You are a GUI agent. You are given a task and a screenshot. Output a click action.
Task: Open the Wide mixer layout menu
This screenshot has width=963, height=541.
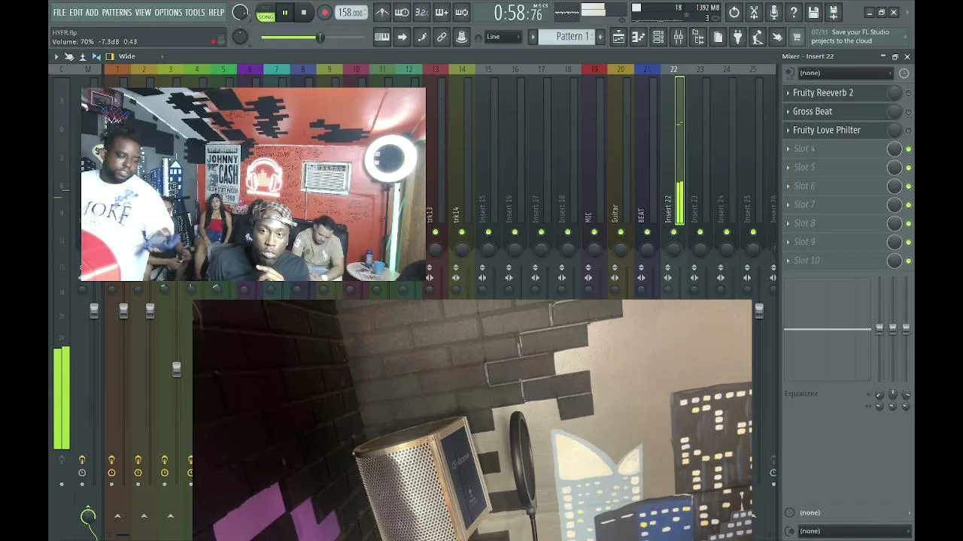127,56
